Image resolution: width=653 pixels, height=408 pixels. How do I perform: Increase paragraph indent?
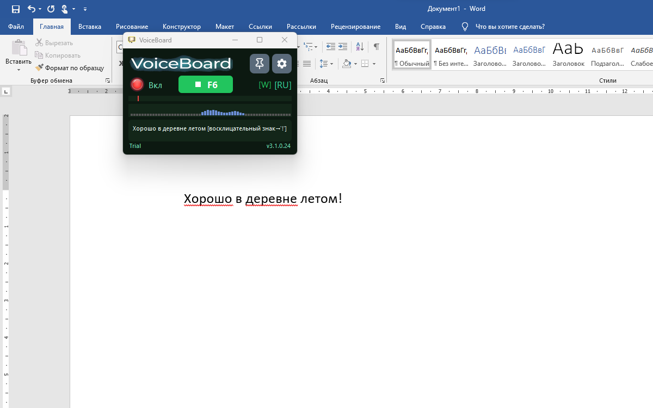pyautogui.click(x=342, y=47)
